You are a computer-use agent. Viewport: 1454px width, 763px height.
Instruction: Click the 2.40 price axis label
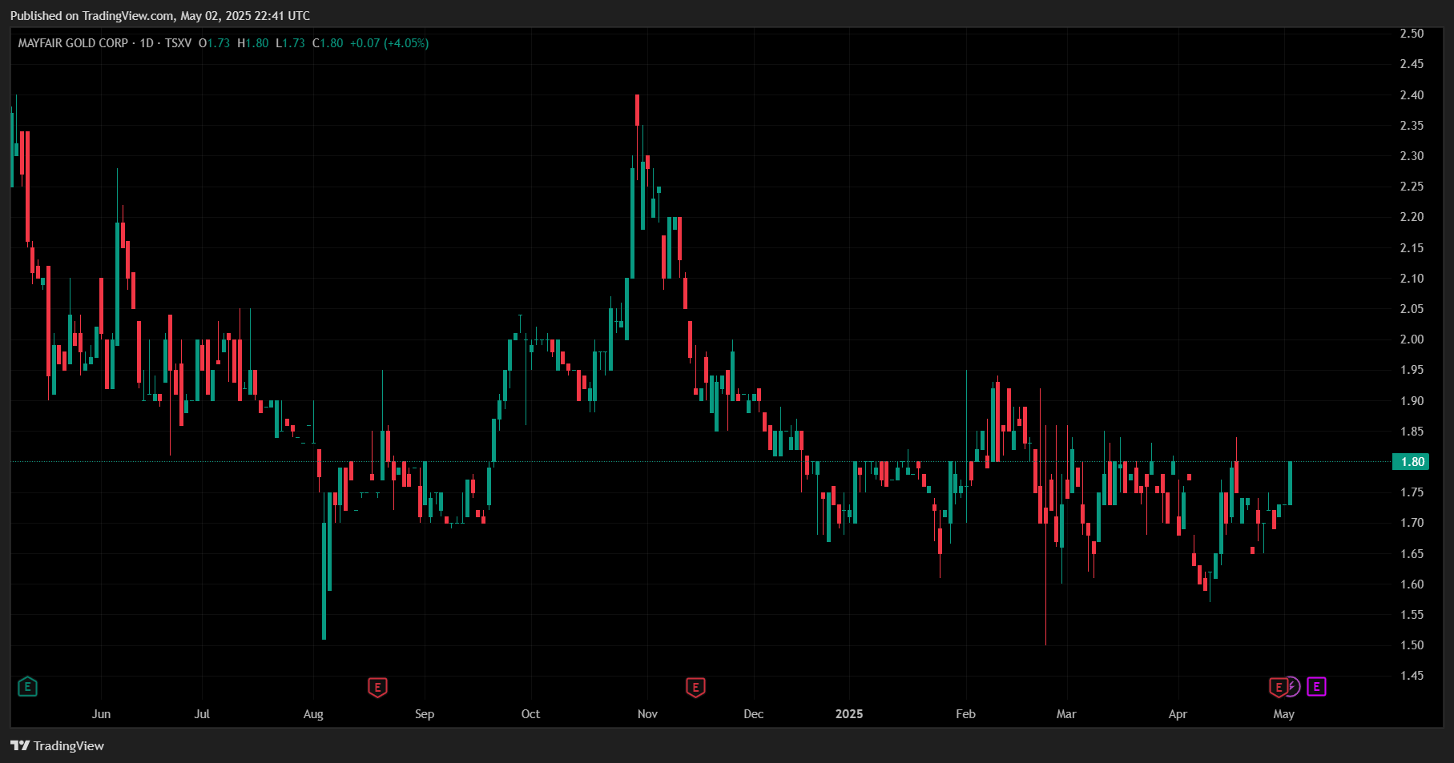coord(1412,95)
